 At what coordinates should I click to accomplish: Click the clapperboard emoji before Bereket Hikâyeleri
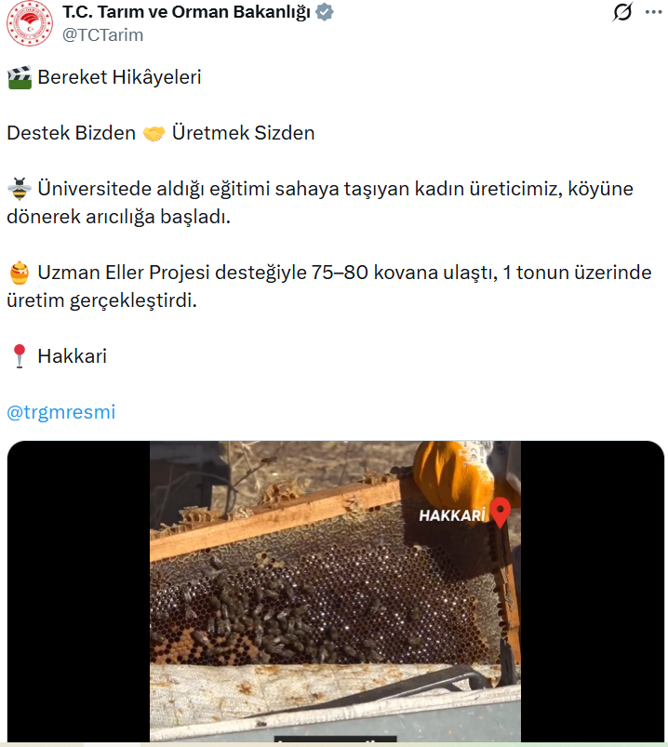20,77
